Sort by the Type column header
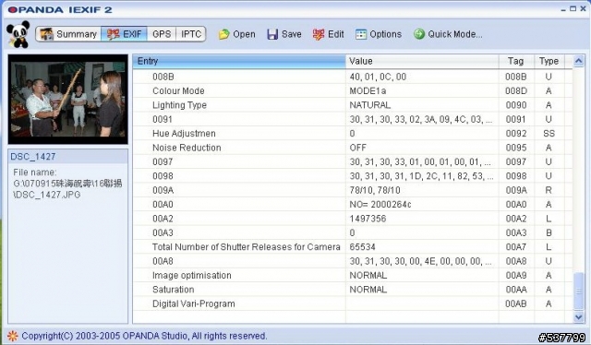Screen dimensions: 591x345 click(x=549, y=62)
